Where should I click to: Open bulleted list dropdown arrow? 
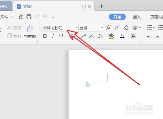[154, 28]
